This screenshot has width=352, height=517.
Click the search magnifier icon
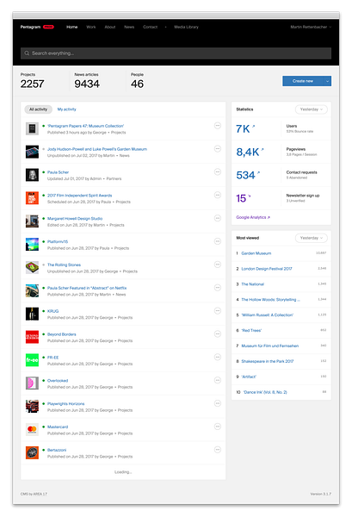point(27,53)
